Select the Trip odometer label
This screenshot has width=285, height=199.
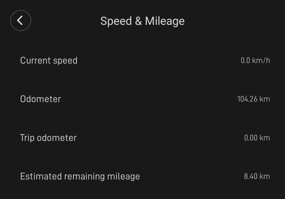48,138
